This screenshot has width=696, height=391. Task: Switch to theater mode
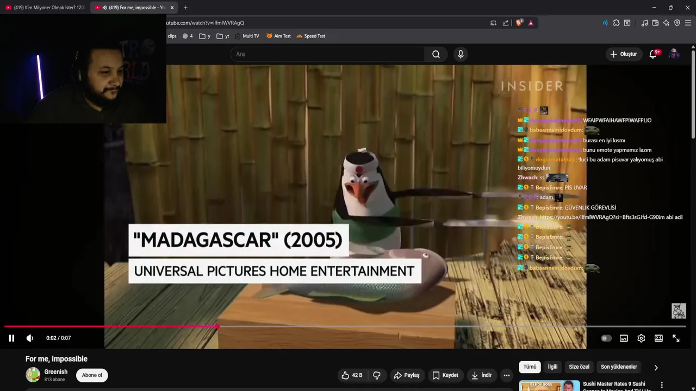pyautogui.click(x=658, y=338)
